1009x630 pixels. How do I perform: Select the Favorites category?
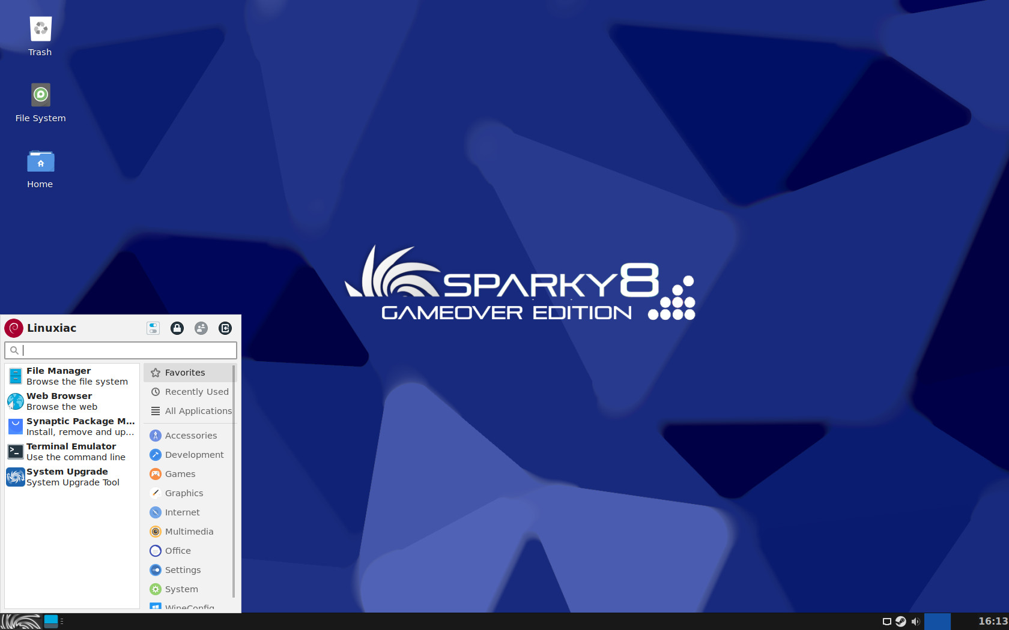pos(189,373)
